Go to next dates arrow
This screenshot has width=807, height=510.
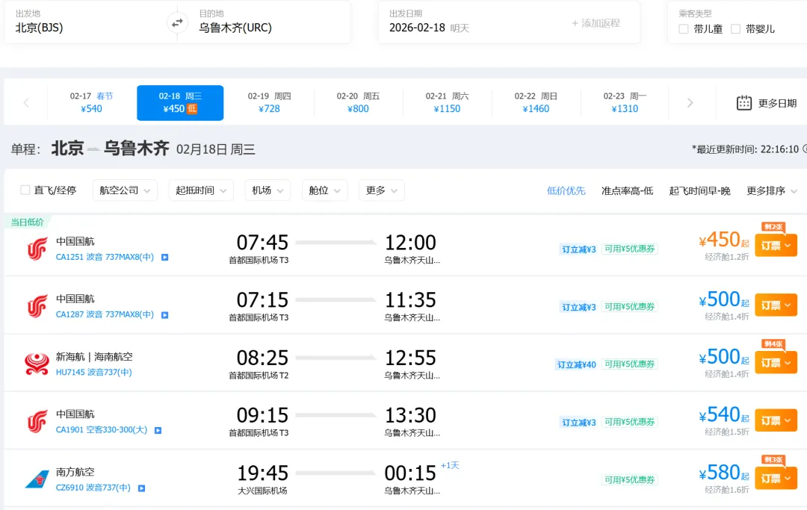tap(690, 103)
